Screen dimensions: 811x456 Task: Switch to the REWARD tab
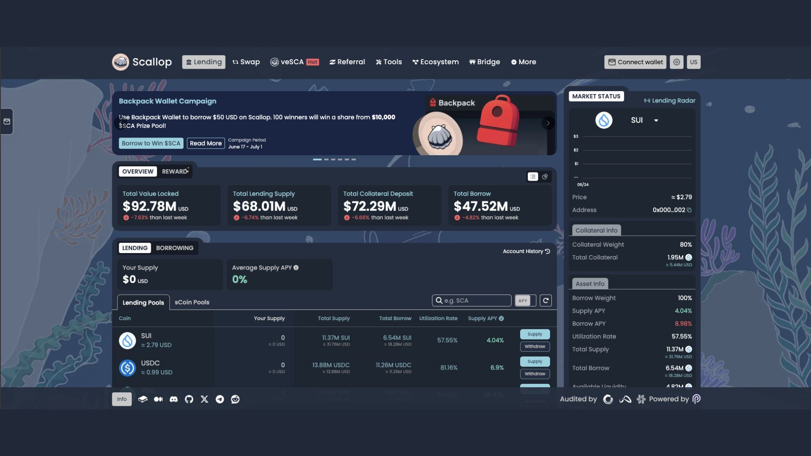(x=175, y=171)
